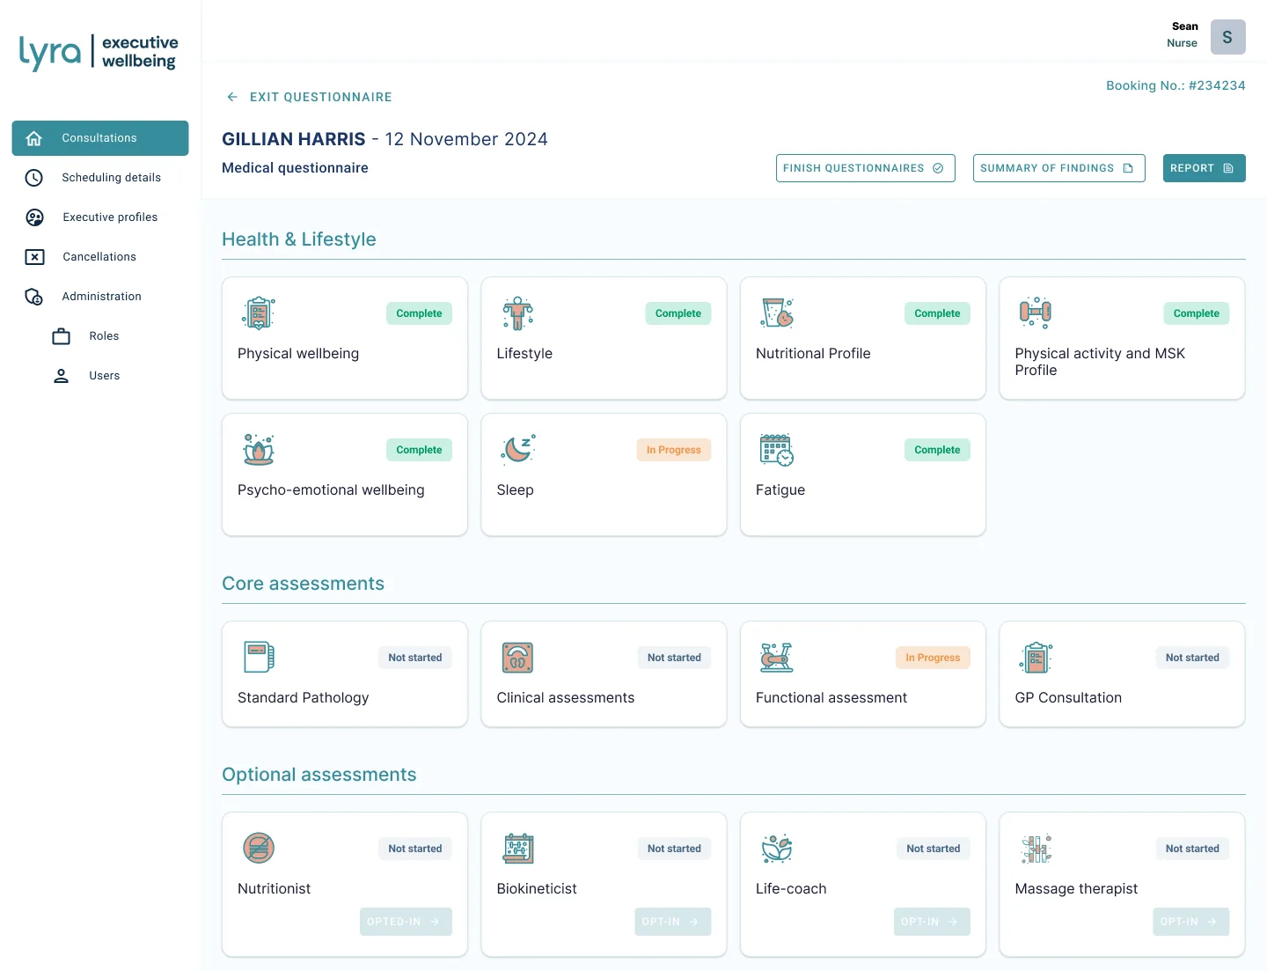The height and width of the screenshot is (971, 1267).
Task: Click the Finish Questionnaires button
Action: click(x=865, y=168)
